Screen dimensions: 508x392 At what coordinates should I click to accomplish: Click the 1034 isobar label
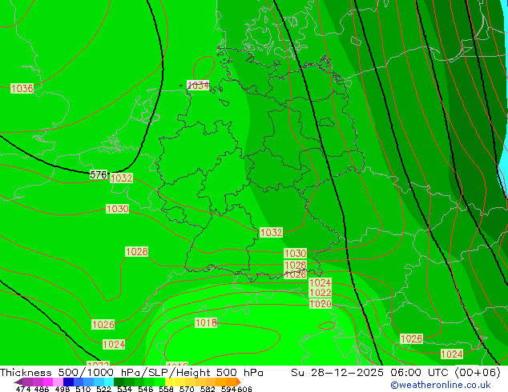[x=198, y=85]
